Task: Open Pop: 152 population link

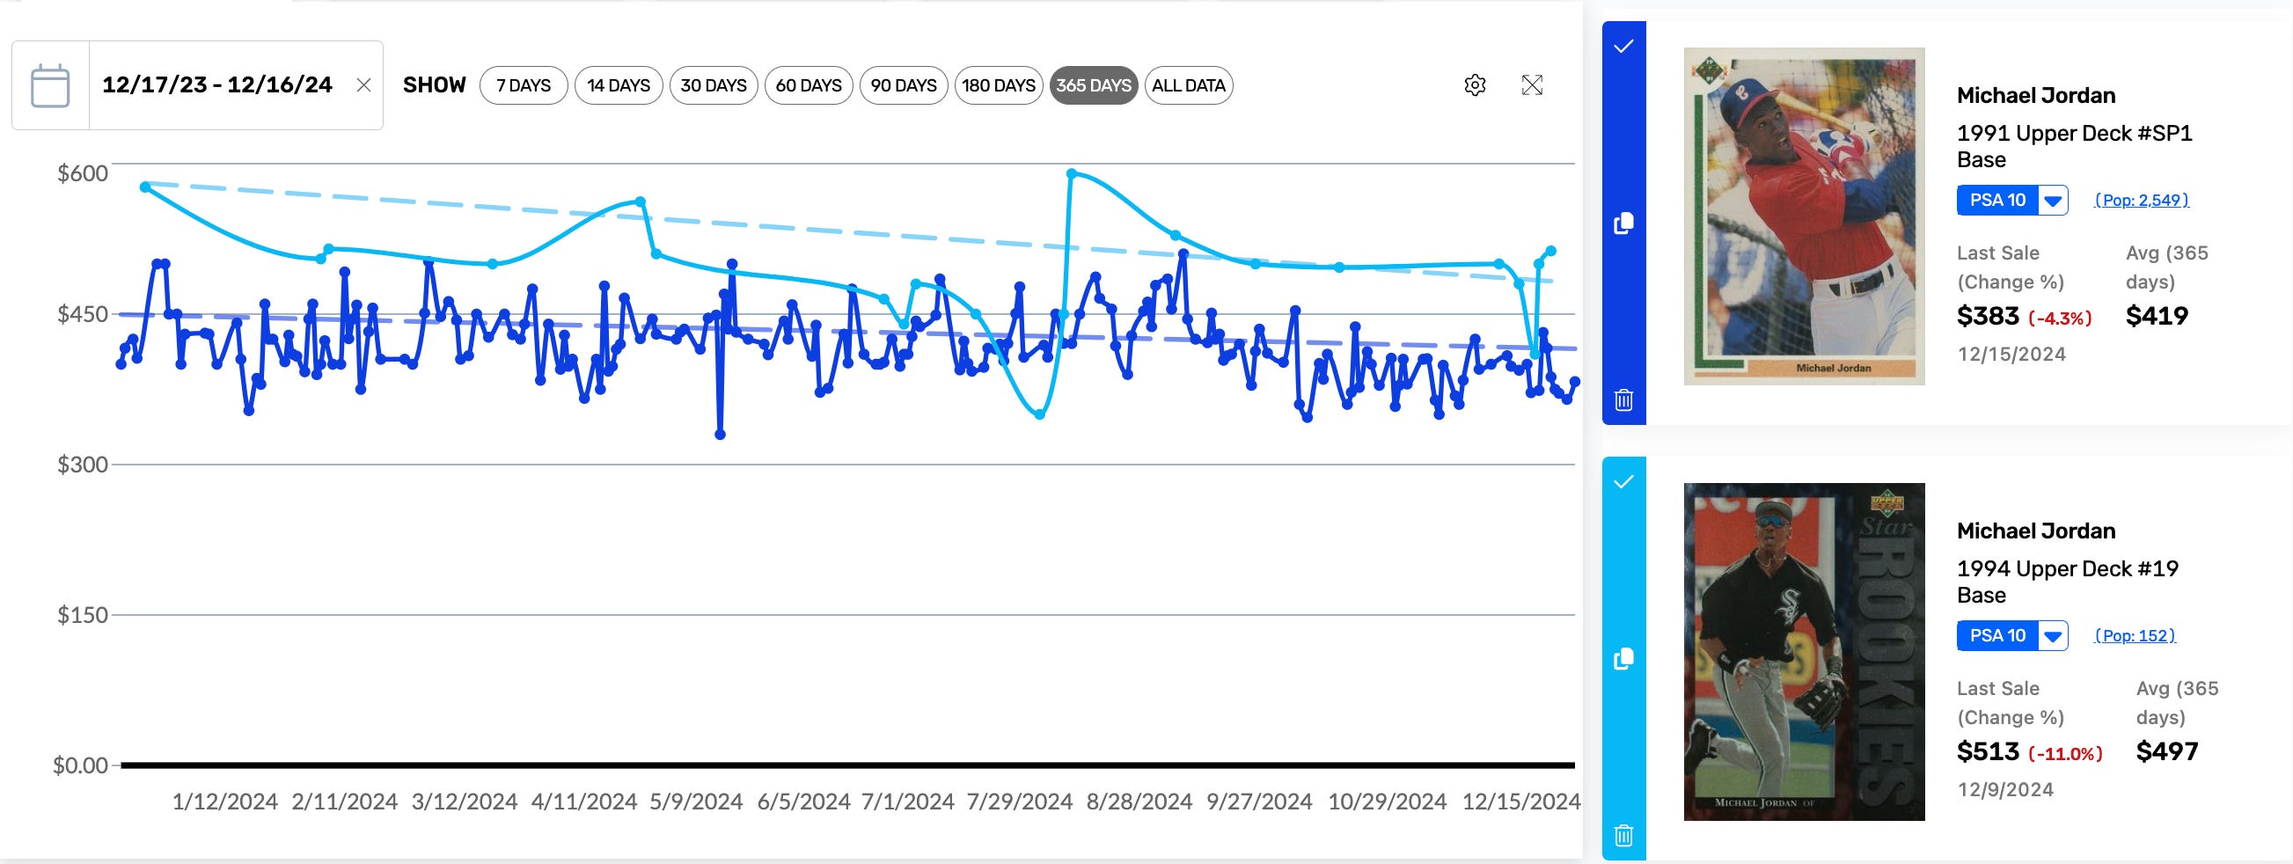Action: pos(2135,636)
